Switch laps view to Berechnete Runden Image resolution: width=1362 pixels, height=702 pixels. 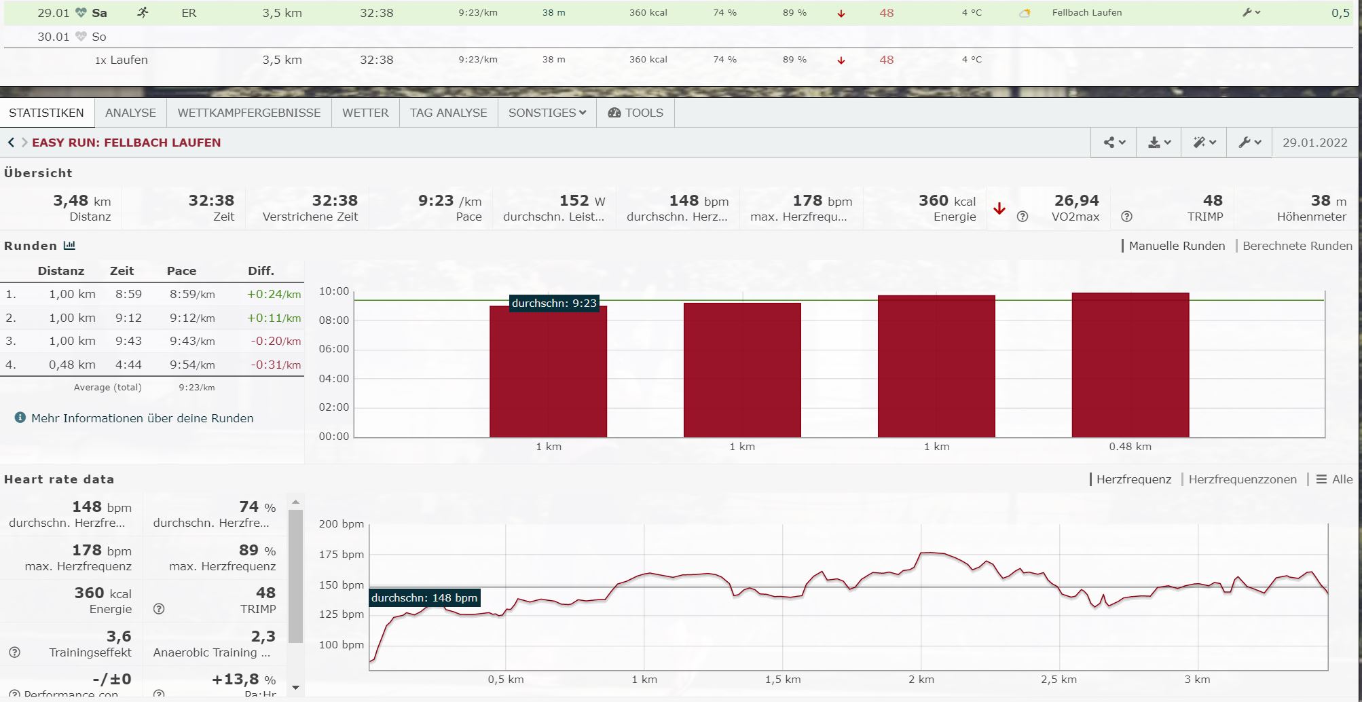pos(1297,246)
